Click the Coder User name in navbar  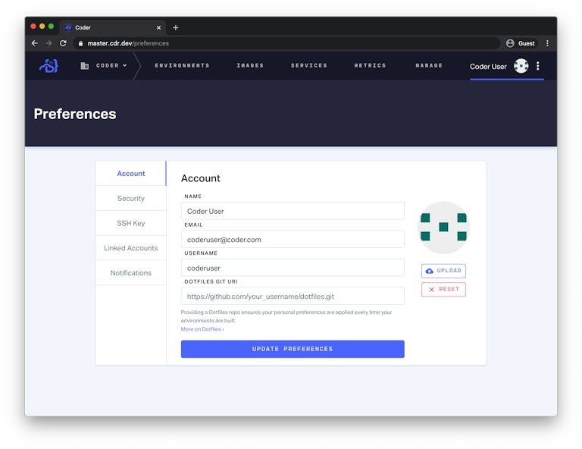[488, 67]
